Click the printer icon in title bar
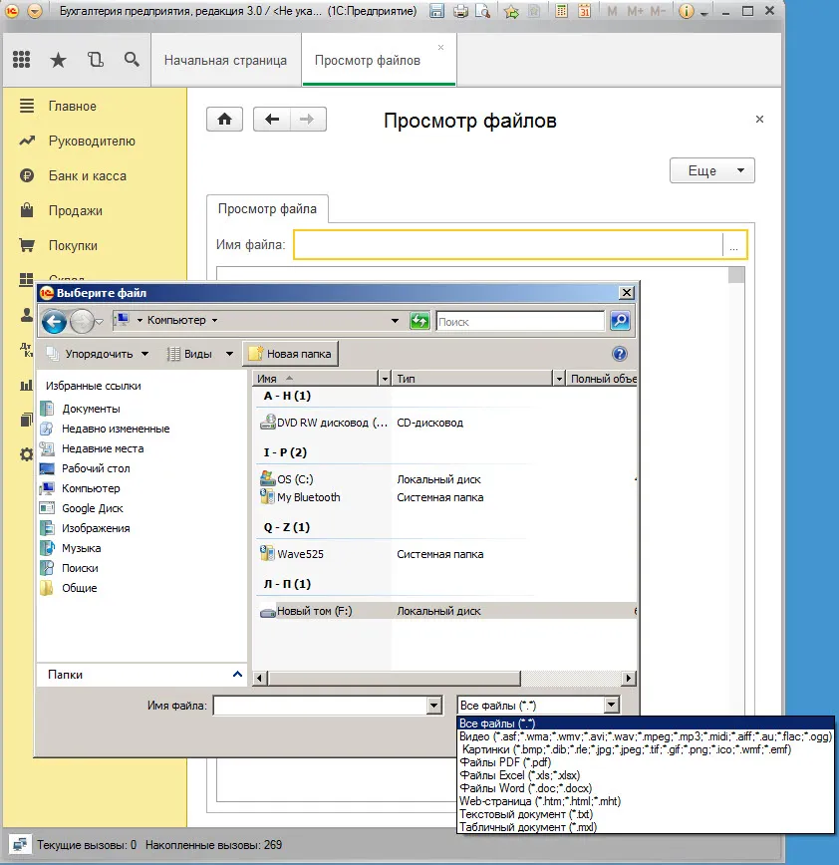This screenshot has width=839, height=865. (460, 11)
